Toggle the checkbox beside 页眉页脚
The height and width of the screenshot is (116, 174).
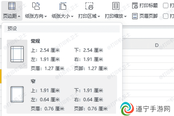(x=166, y=16)
